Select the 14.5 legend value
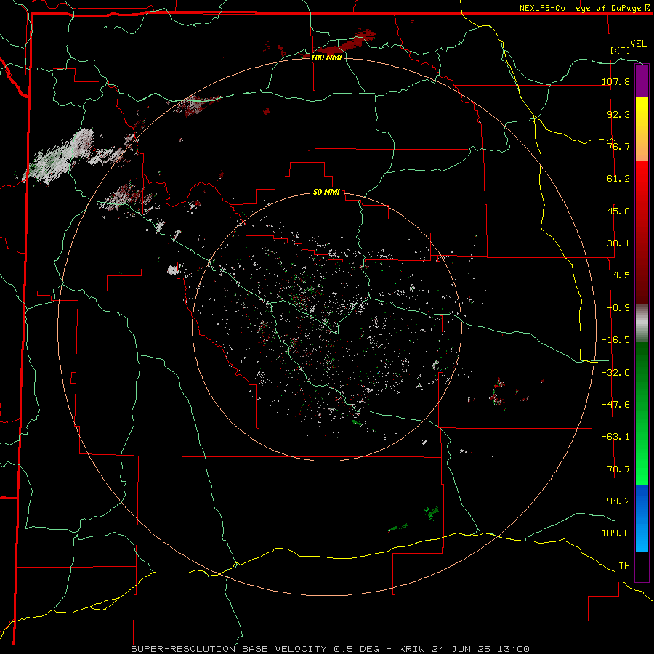 618,275
